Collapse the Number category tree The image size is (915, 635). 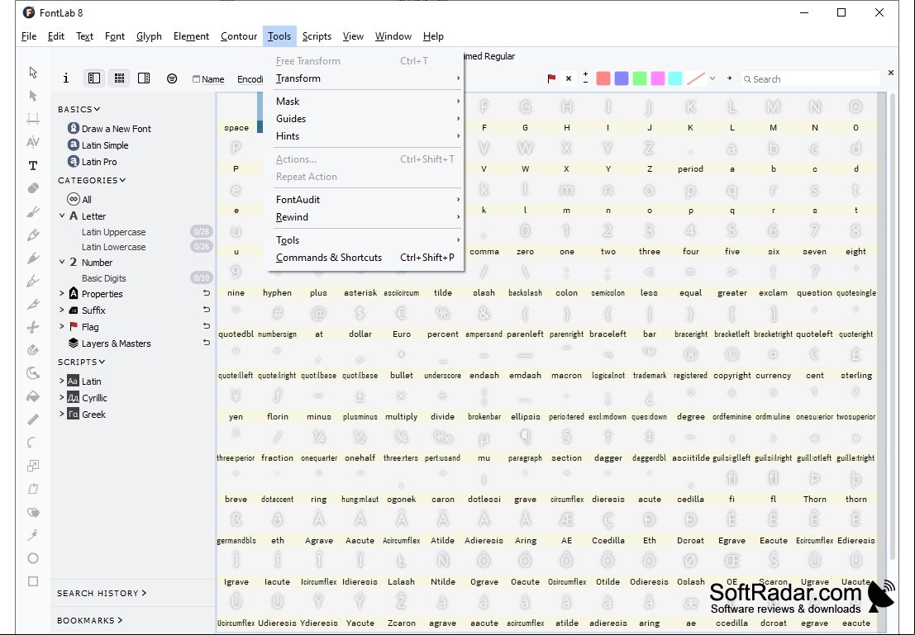62,263
